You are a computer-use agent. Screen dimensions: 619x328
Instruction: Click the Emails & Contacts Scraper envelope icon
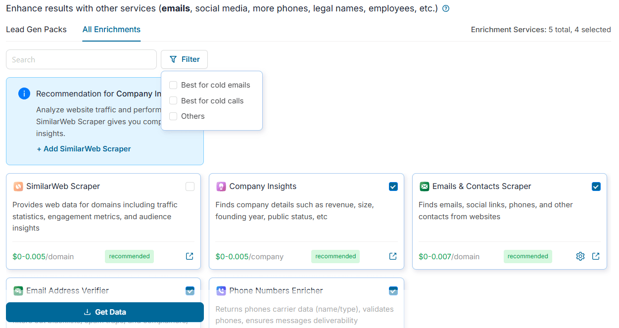tap(425, 187)
